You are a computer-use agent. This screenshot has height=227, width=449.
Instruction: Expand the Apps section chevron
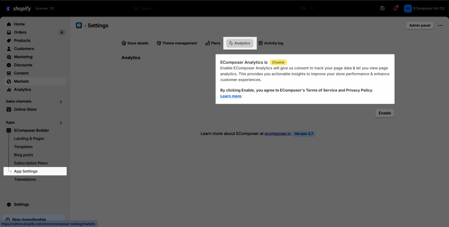[x=61, y=123]
